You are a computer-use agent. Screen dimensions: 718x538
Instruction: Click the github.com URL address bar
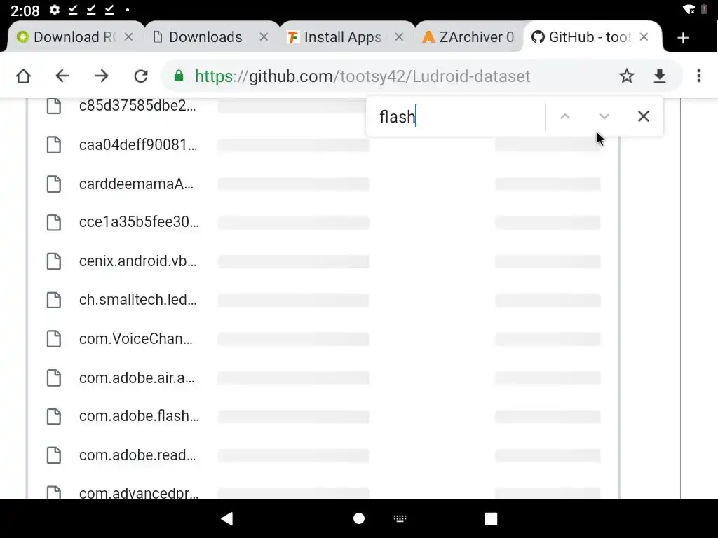point(363,76)
